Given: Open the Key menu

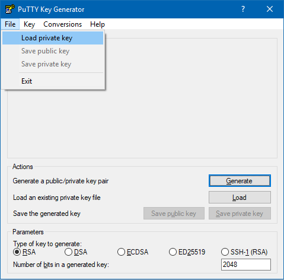Looking at the screenshot, I should (29, 24).
